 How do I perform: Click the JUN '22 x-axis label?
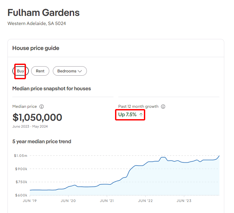pos(145,201)
